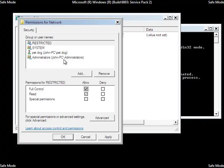224x168 pixels.
Task: Toggle Allow checkbox for Read
Action: tap(86, 94)
